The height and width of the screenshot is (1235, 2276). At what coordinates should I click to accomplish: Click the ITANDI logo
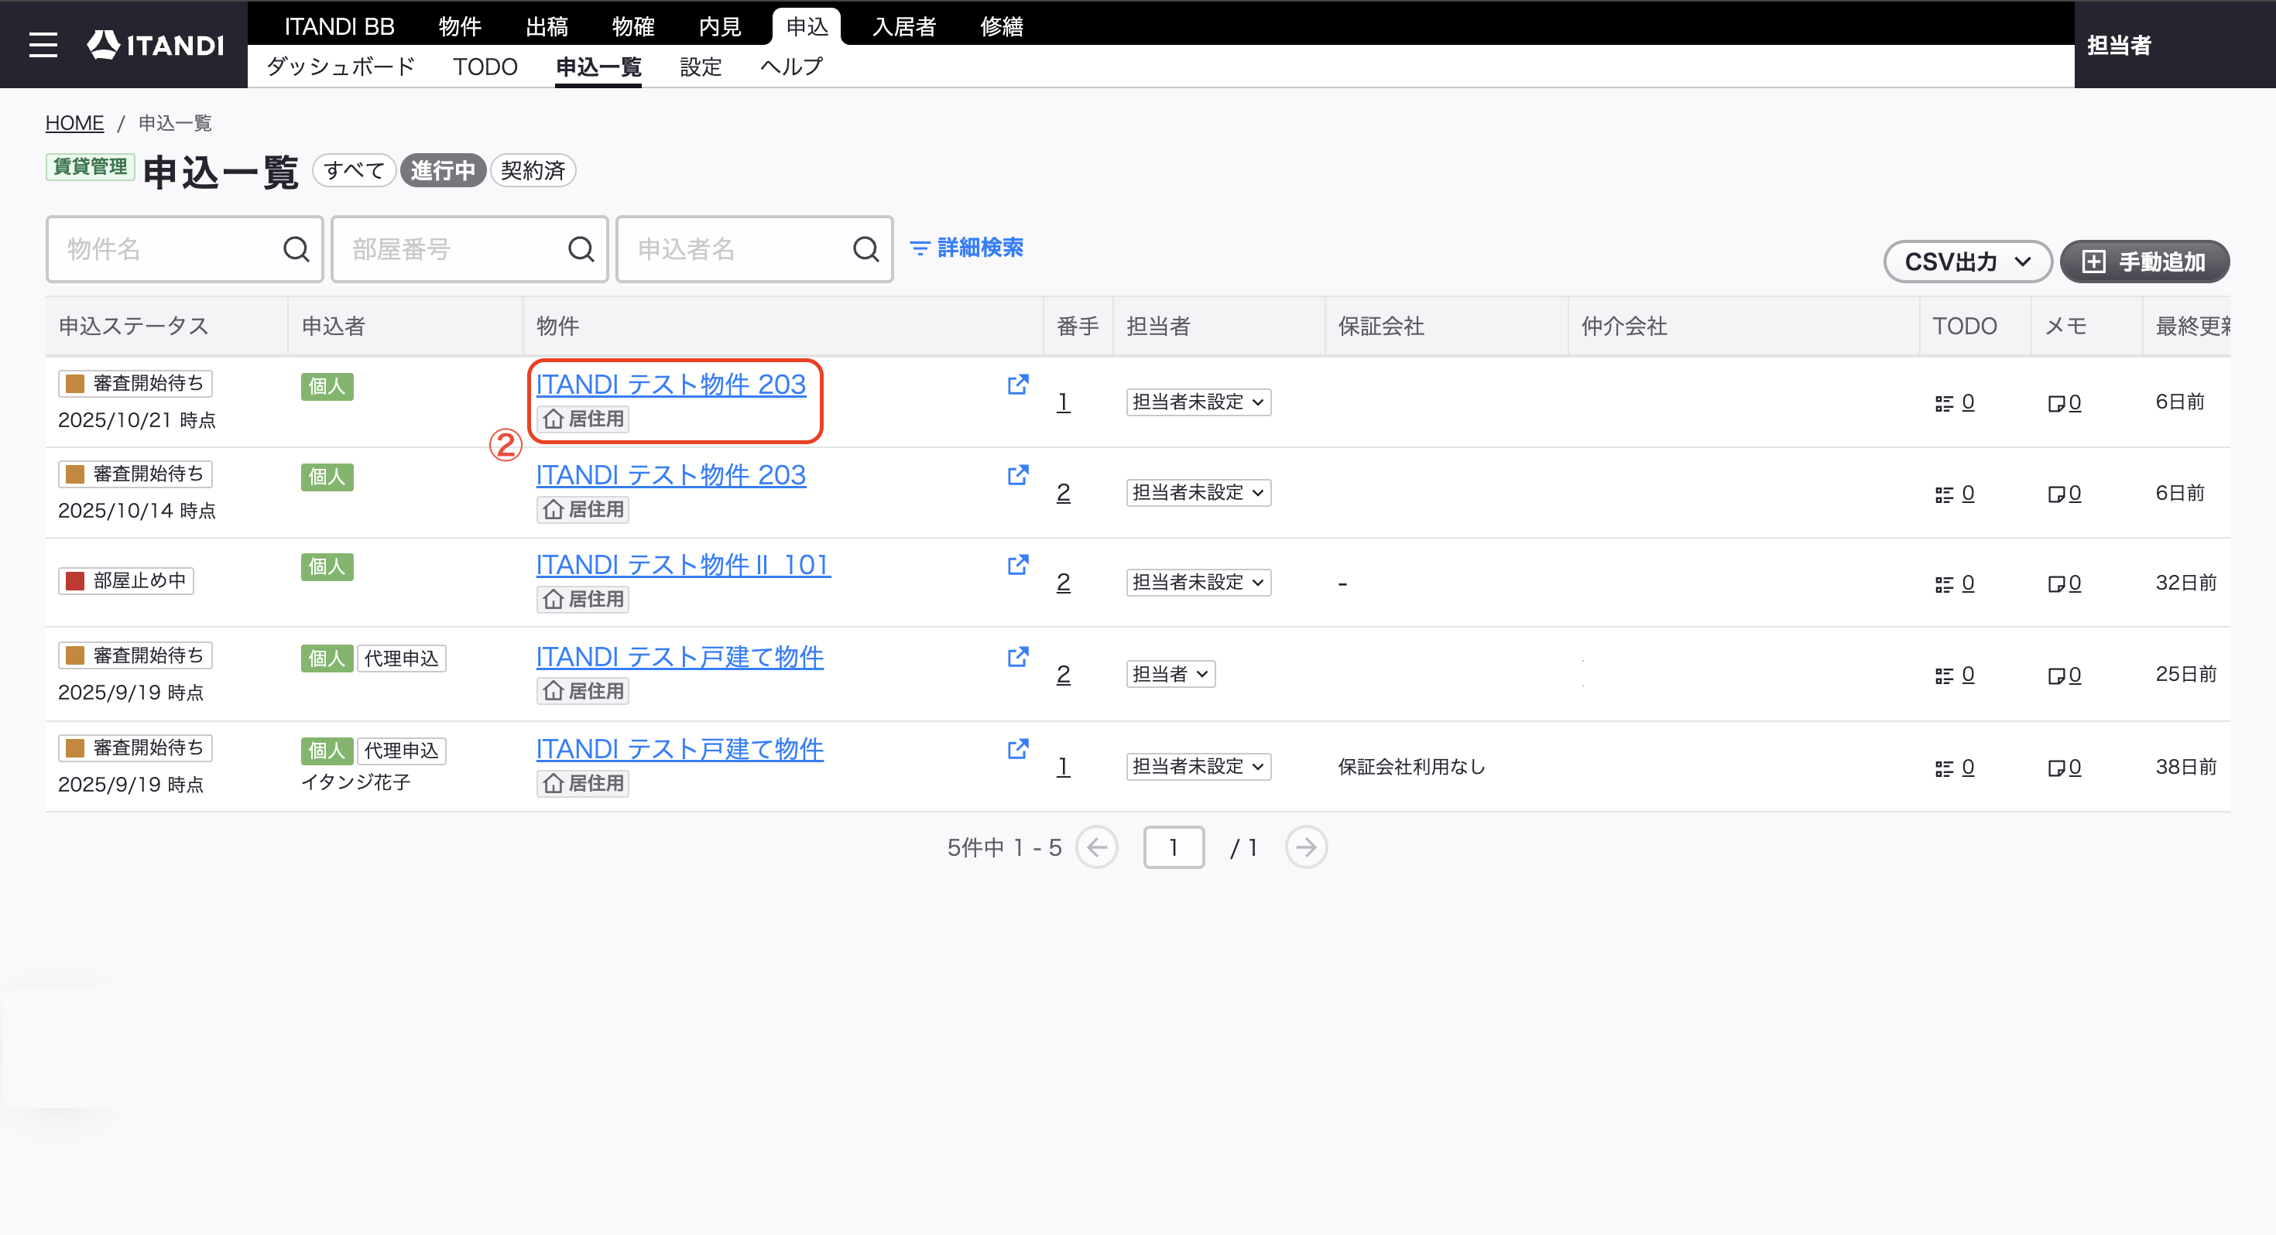(x=156, y=44)
